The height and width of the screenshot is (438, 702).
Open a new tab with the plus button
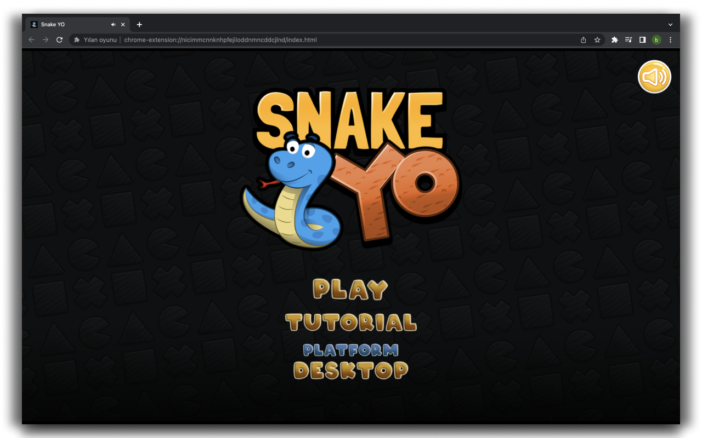tap(139, 24)
